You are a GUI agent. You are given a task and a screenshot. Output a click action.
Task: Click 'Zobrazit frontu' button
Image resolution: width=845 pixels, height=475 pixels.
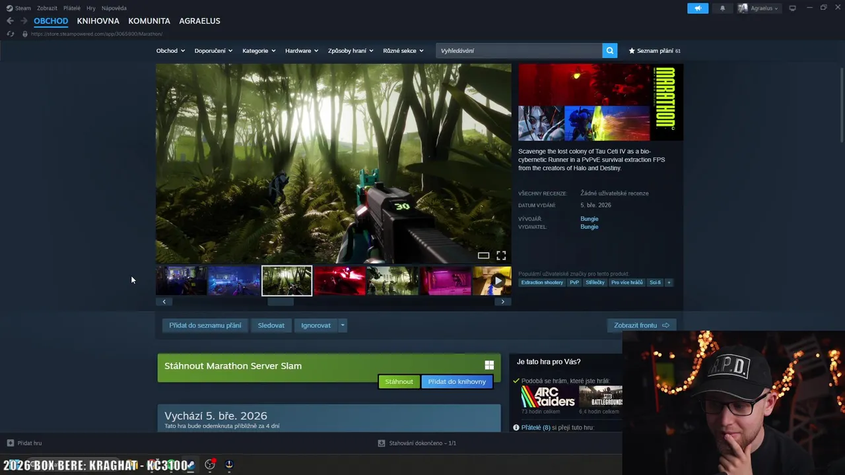[641, 325]
